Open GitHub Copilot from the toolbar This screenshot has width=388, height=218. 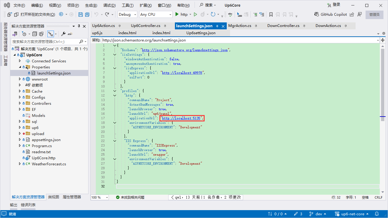click(x=330, y=14)
